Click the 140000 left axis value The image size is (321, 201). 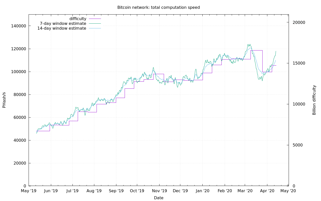[x=18, y=26]
